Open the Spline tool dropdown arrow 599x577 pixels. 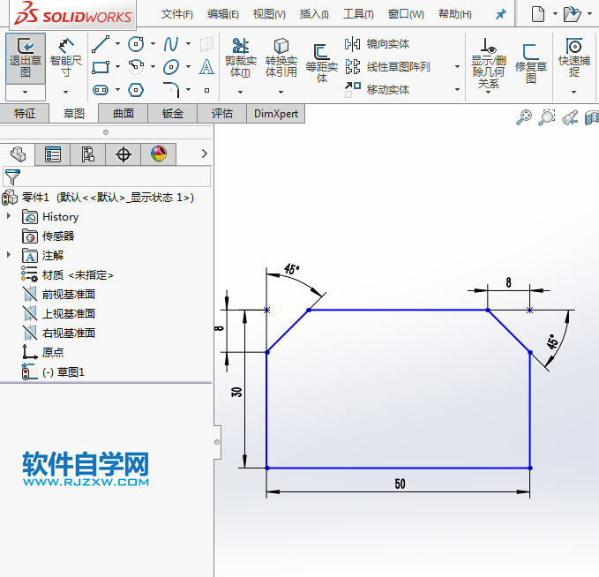[188, 44]
